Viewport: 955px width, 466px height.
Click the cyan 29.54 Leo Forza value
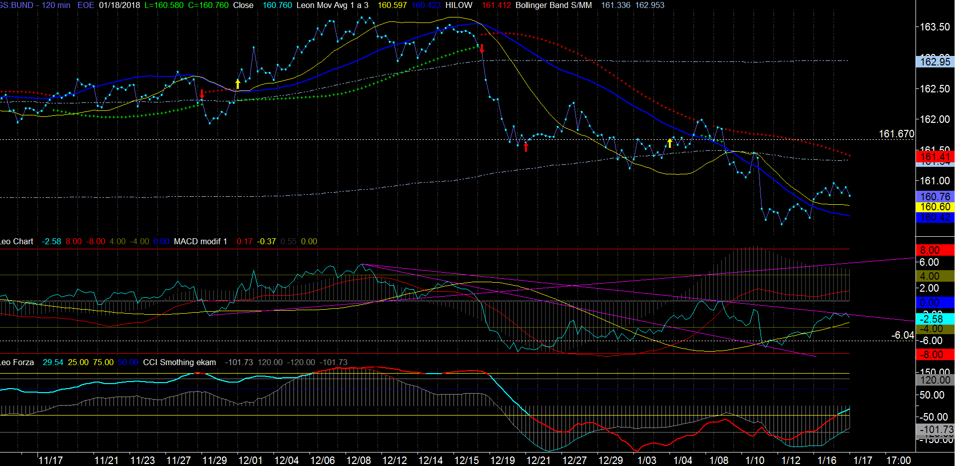(x=53, y=363)
